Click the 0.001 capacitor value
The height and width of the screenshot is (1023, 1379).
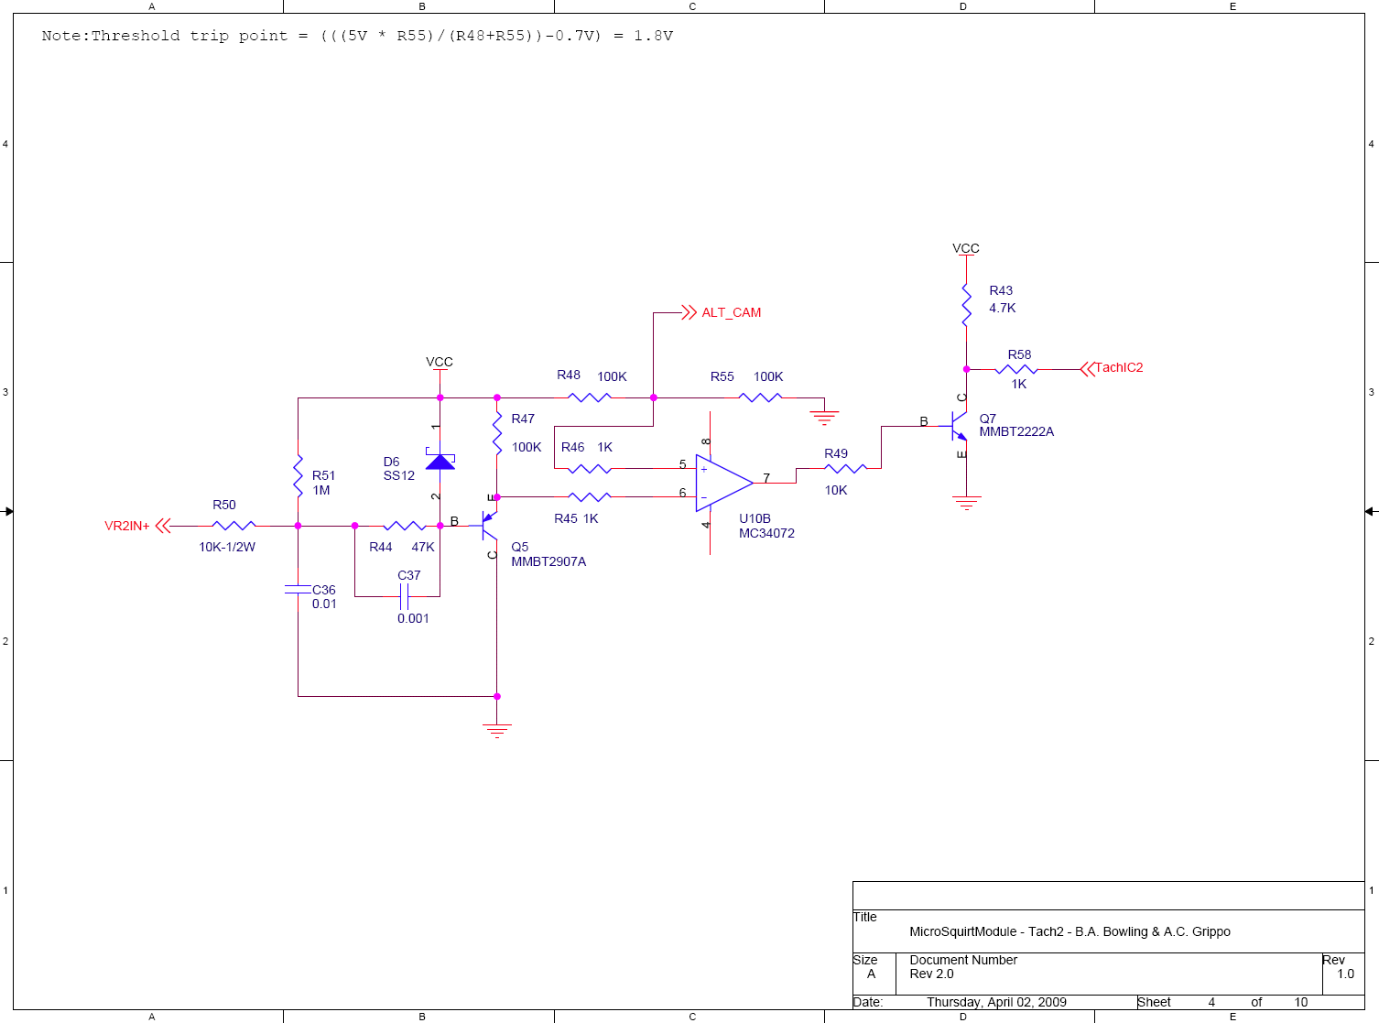pyautogui.click(x=413, y=618)
